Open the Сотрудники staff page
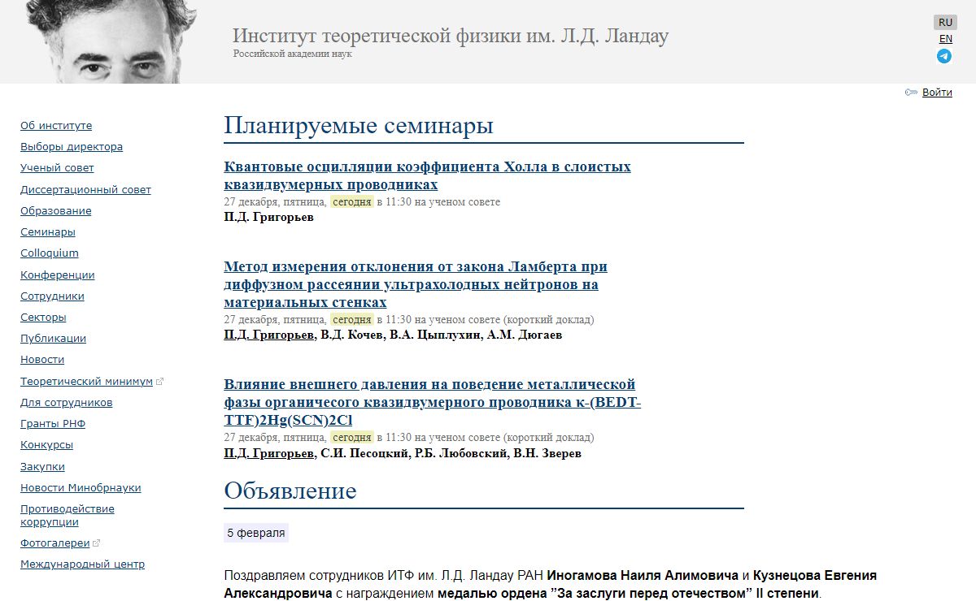Screen dimensions: 976x601 point(52,296)
